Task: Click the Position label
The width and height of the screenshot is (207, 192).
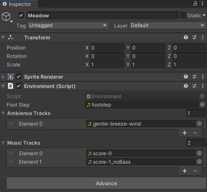Action: (x=16, y=48)
